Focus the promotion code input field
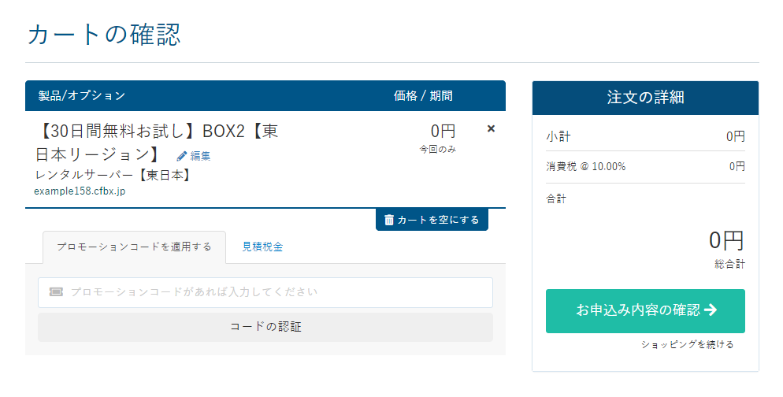 pos(265,293)
